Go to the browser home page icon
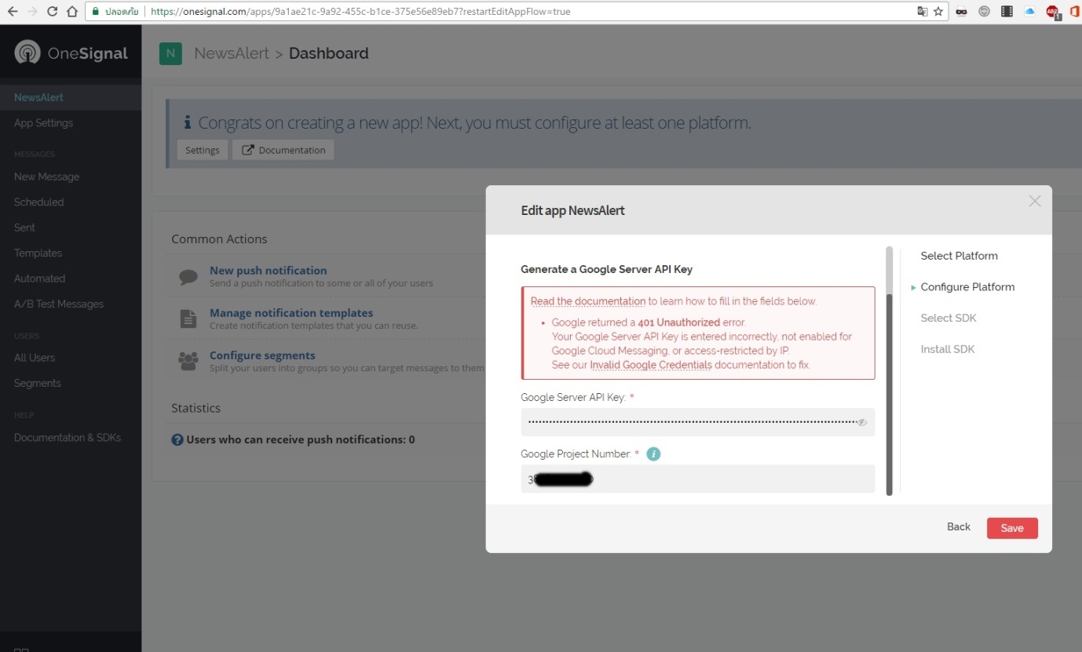This screenshot has width=1082, height=652. point(72,12)
